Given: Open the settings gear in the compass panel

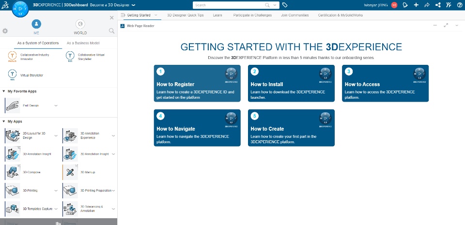Looking at the screenshot, I should [x=5, y=31].
